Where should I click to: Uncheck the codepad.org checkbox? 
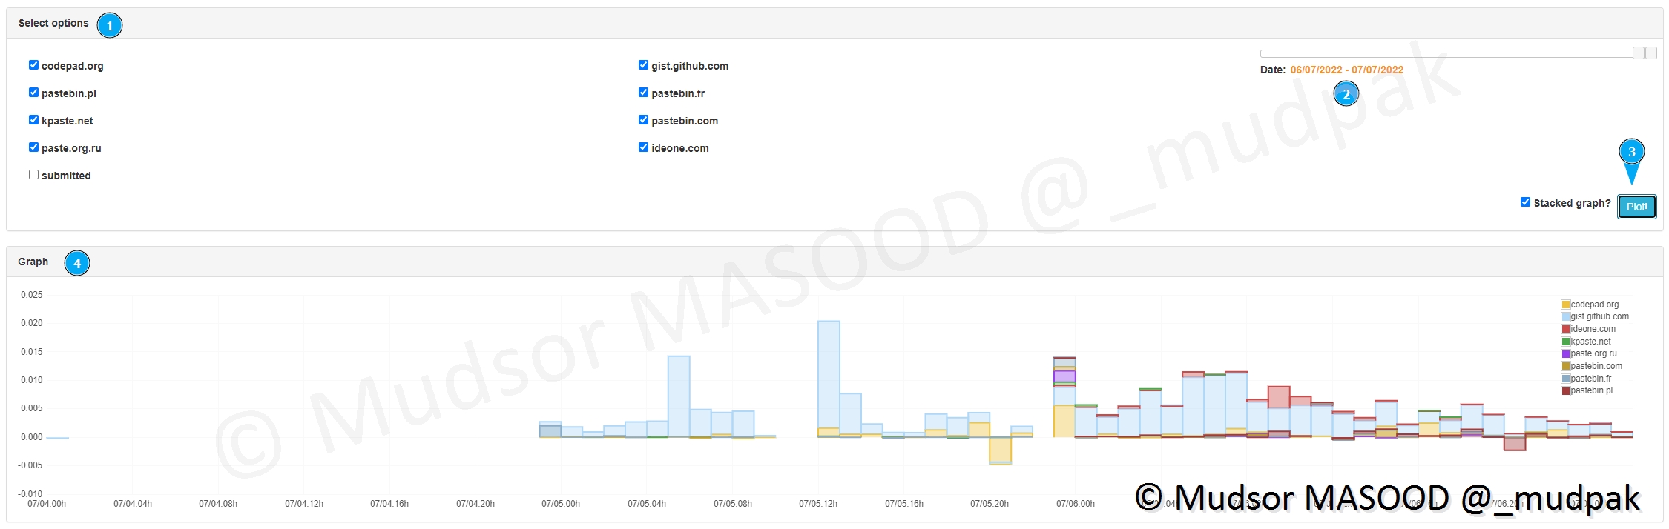(x=33, y=65)
